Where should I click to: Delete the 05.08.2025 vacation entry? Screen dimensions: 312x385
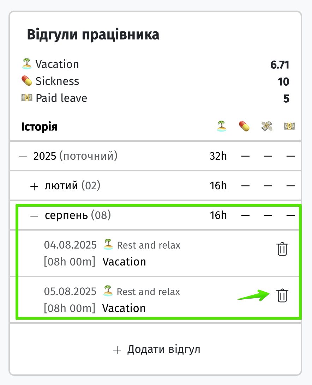pos(282,295)
